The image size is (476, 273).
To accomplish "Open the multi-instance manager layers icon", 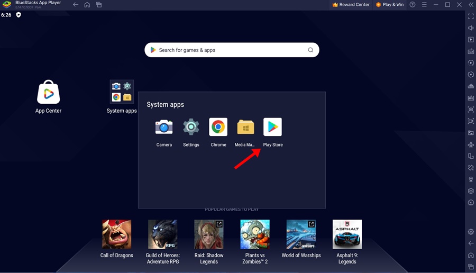I will [471, 191].
